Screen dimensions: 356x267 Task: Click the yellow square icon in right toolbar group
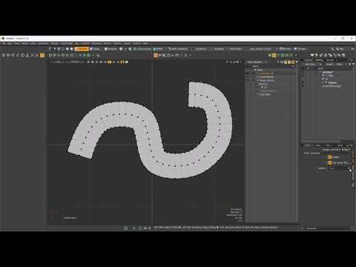point(274,56)
